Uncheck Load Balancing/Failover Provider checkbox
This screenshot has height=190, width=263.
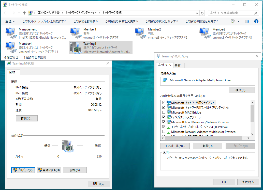(x=164, y=122)
